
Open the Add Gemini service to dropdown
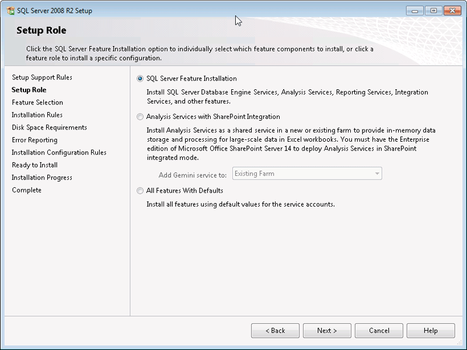tap(307, 173)
